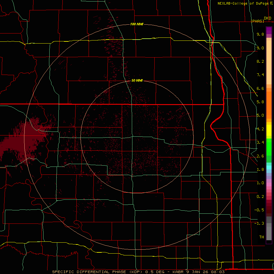Click the 1.0 value on color scale
Image resolution: width=274 pixels, height=274 pixels.
(x=260, y=183)
